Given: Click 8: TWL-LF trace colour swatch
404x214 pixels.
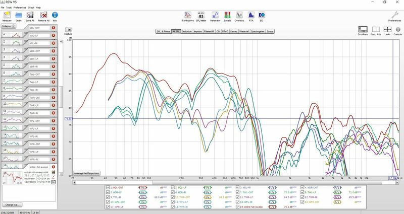Looking at the screenshot, I should click(x=337, y=192).
